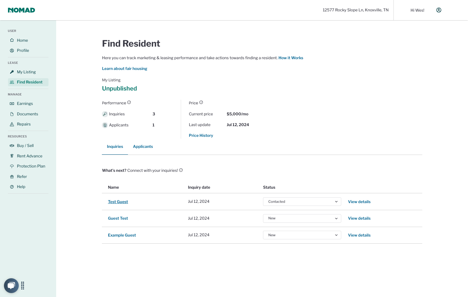This screenshot has width=468, height=297.
Task: Click the Buy / Sell handshake icon
Action: click(12, 146)
